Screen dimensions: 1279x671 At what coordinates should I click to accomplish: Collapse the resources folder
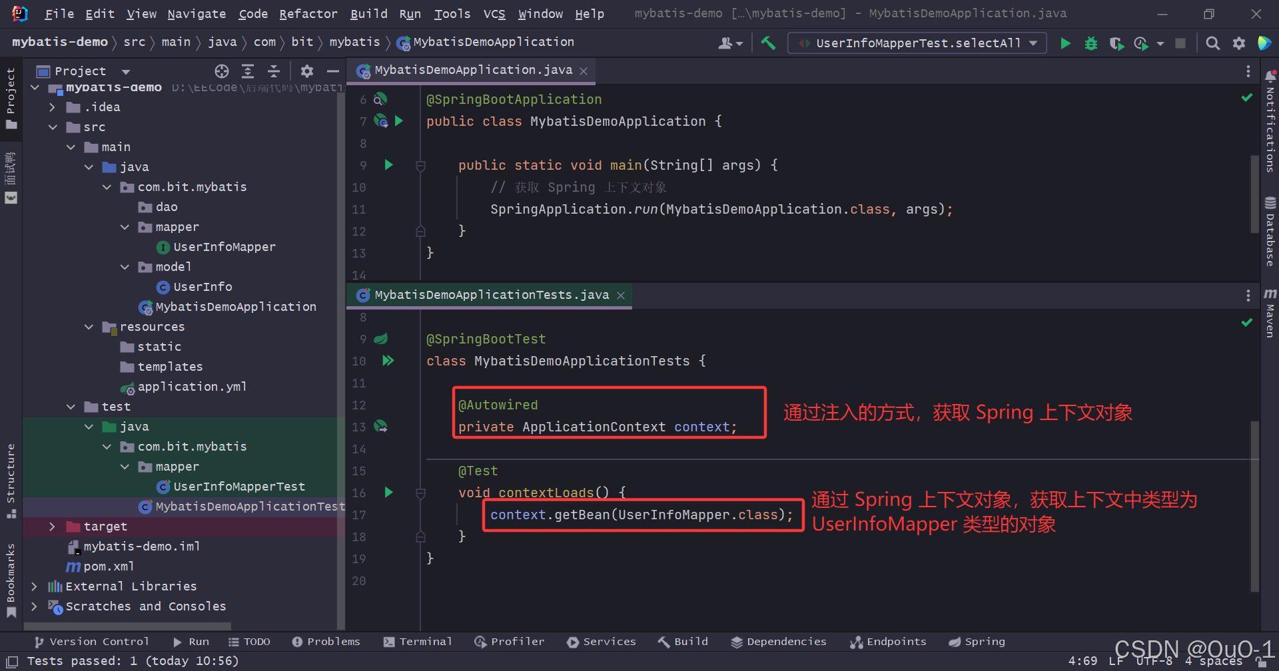click(89, 327)
